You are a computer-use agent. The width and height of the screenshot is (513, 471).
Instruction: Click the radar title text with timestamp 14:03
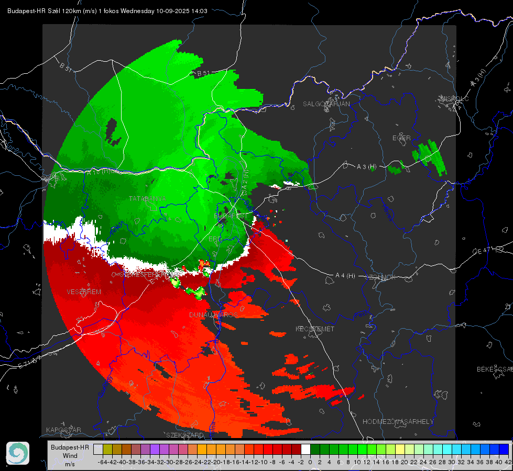(x=107, y=11)
